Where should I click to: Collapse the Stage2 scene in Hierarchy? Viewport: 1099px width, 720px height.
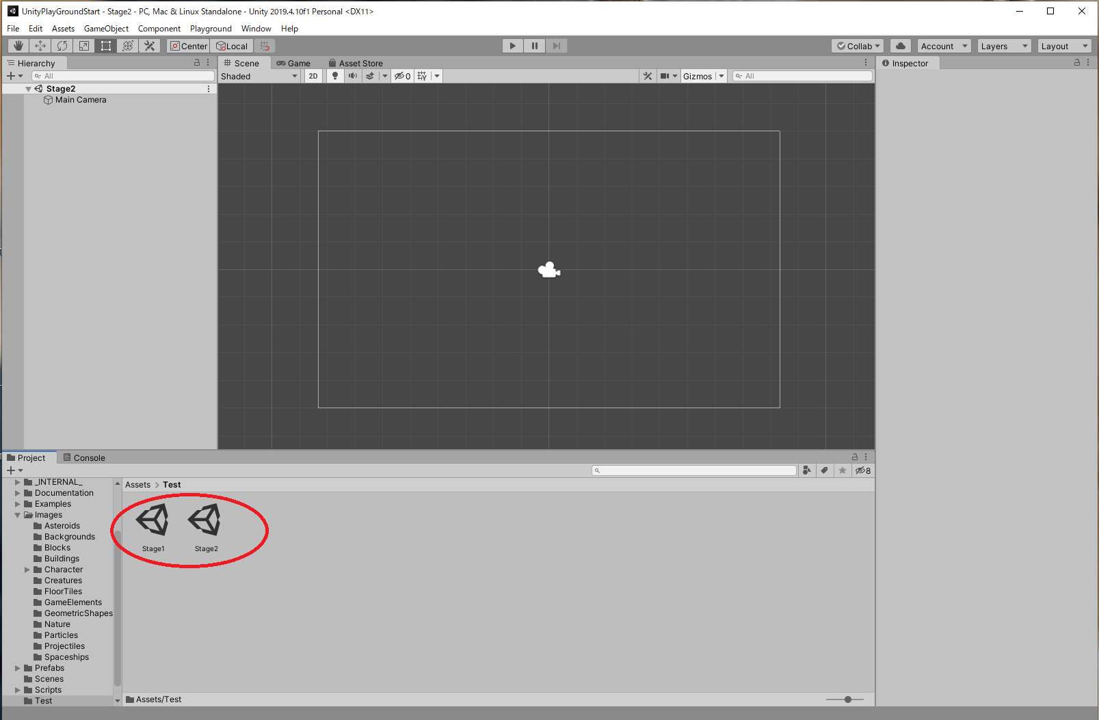click(x=29, y=89)
